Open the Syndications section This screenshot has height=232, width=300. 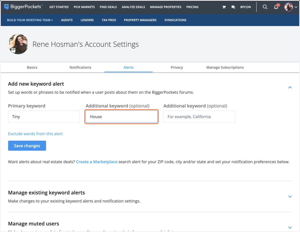pyautogui.click(x=175, y=20)
